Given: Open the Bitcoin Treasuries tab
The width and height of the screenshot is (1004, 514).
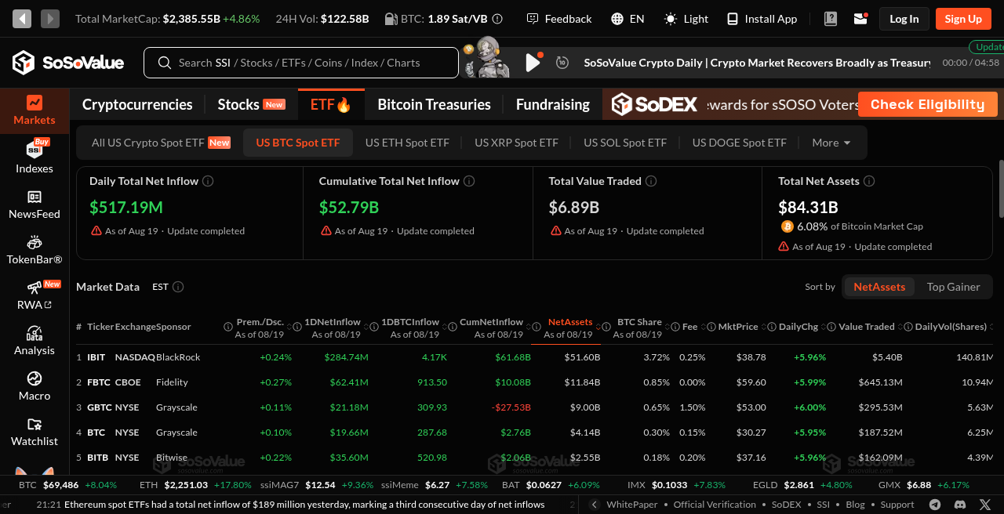Looking at the screenshot, I should [434, 104].
